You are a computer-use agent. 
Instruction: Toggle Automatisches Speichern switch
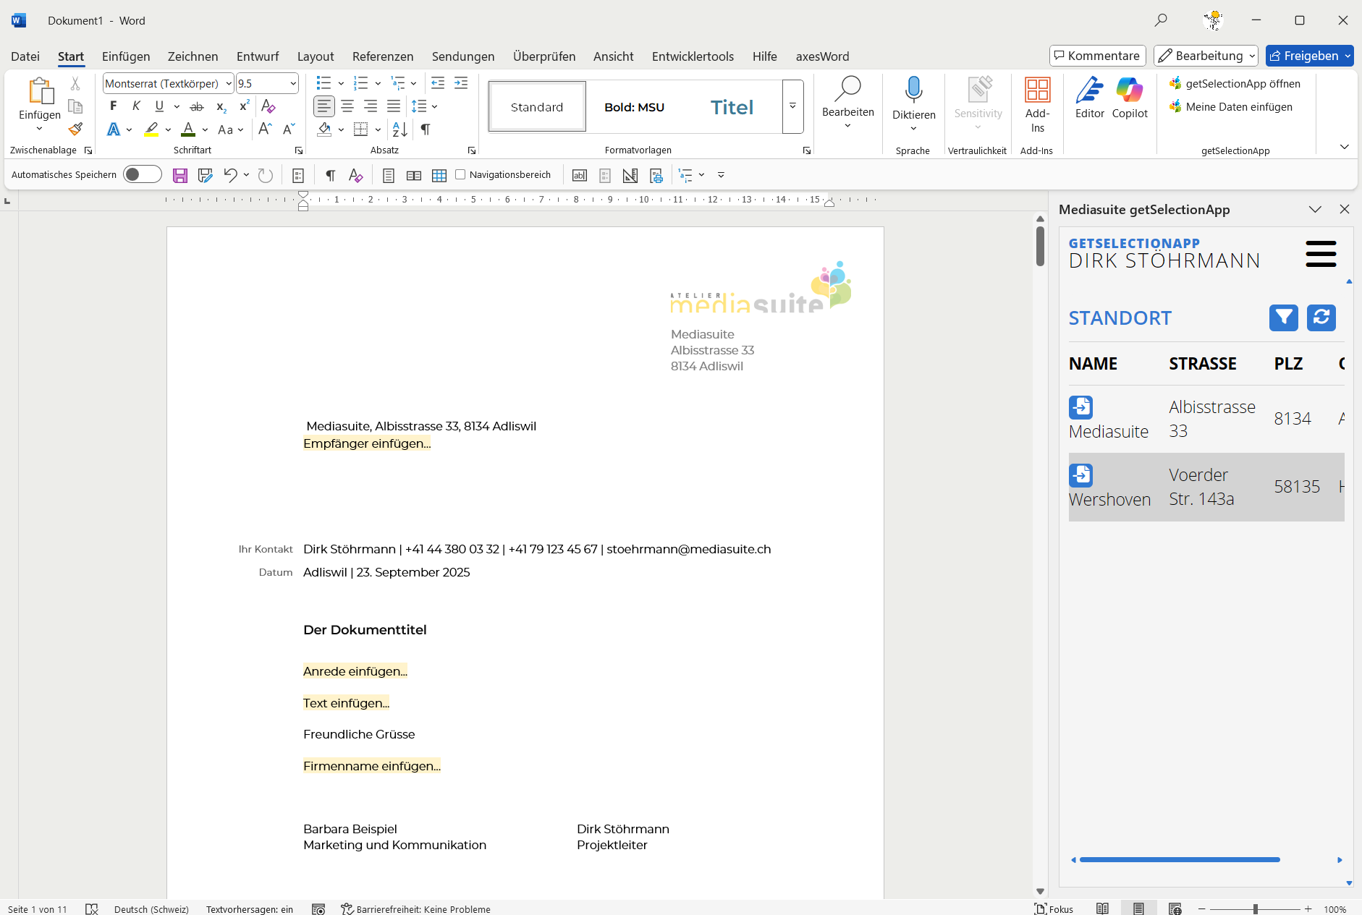click(142, 174)
